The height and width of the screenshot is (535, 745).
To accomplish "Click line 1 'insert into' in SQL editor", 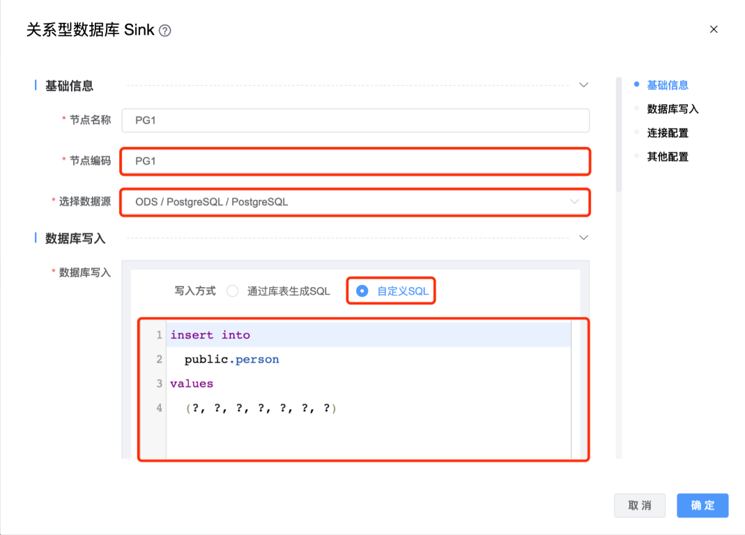I will pos(210,335).
